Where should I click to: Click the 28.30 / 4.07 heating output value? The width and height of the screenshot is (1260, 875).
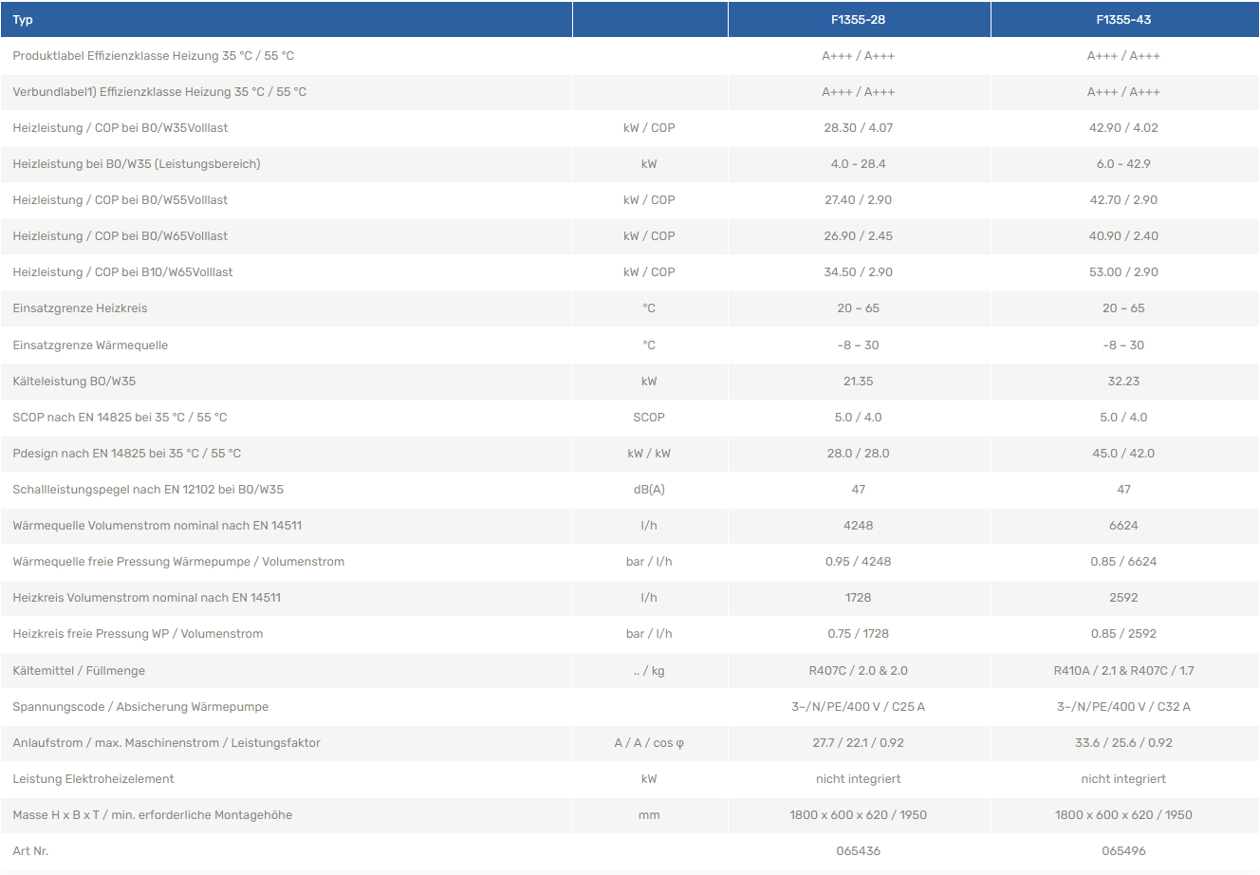858,128
